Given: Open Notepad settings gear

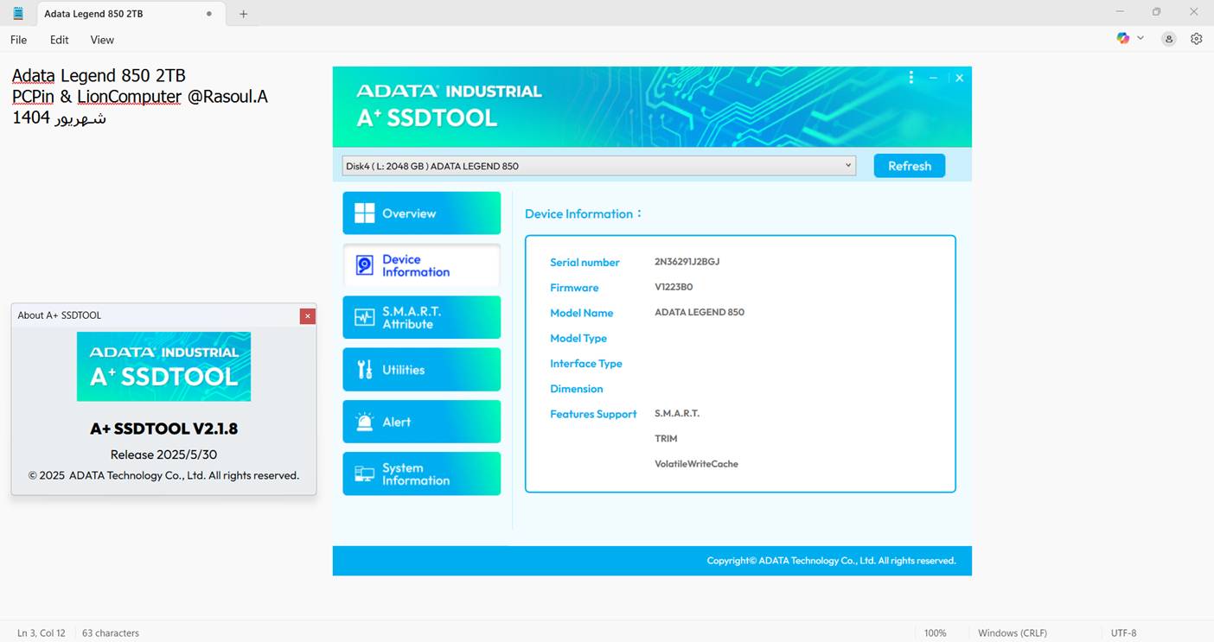Looking at the screenshot, I should [x=1197, y=39].
